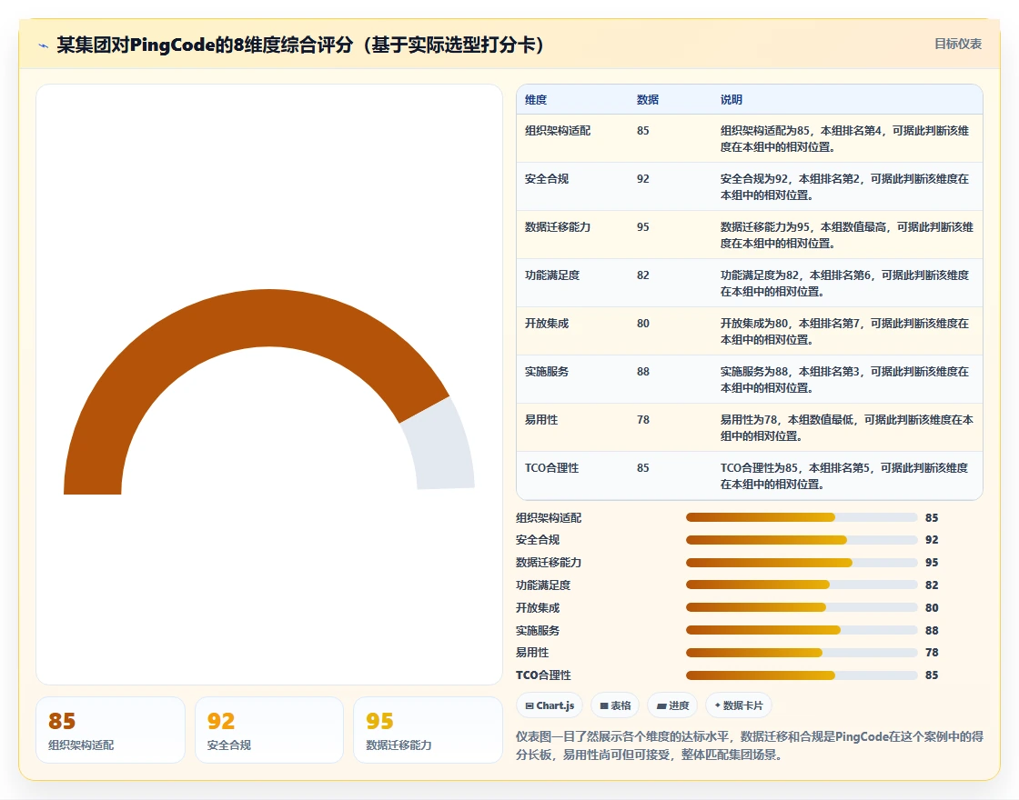
Task: Click the 开放集成为80 description text
Action: (x=844, y=331)
